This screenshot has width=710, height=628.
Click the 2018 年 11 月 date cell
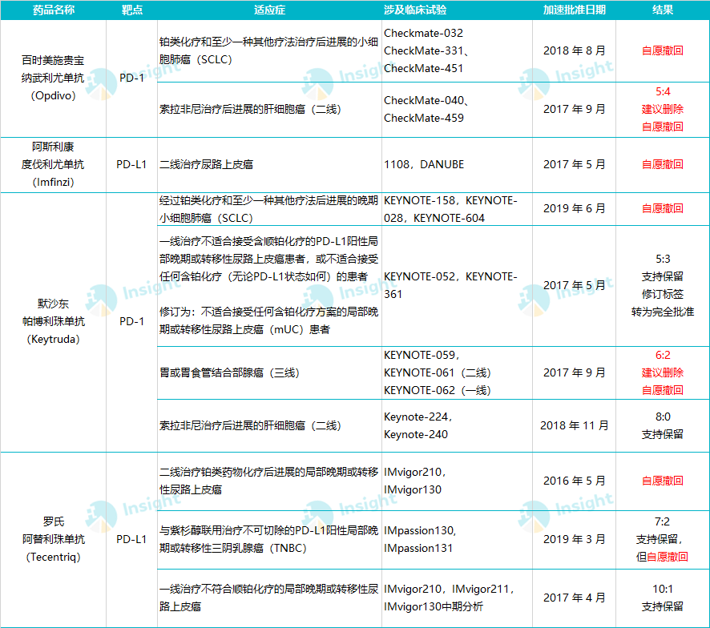click(574, 425)
